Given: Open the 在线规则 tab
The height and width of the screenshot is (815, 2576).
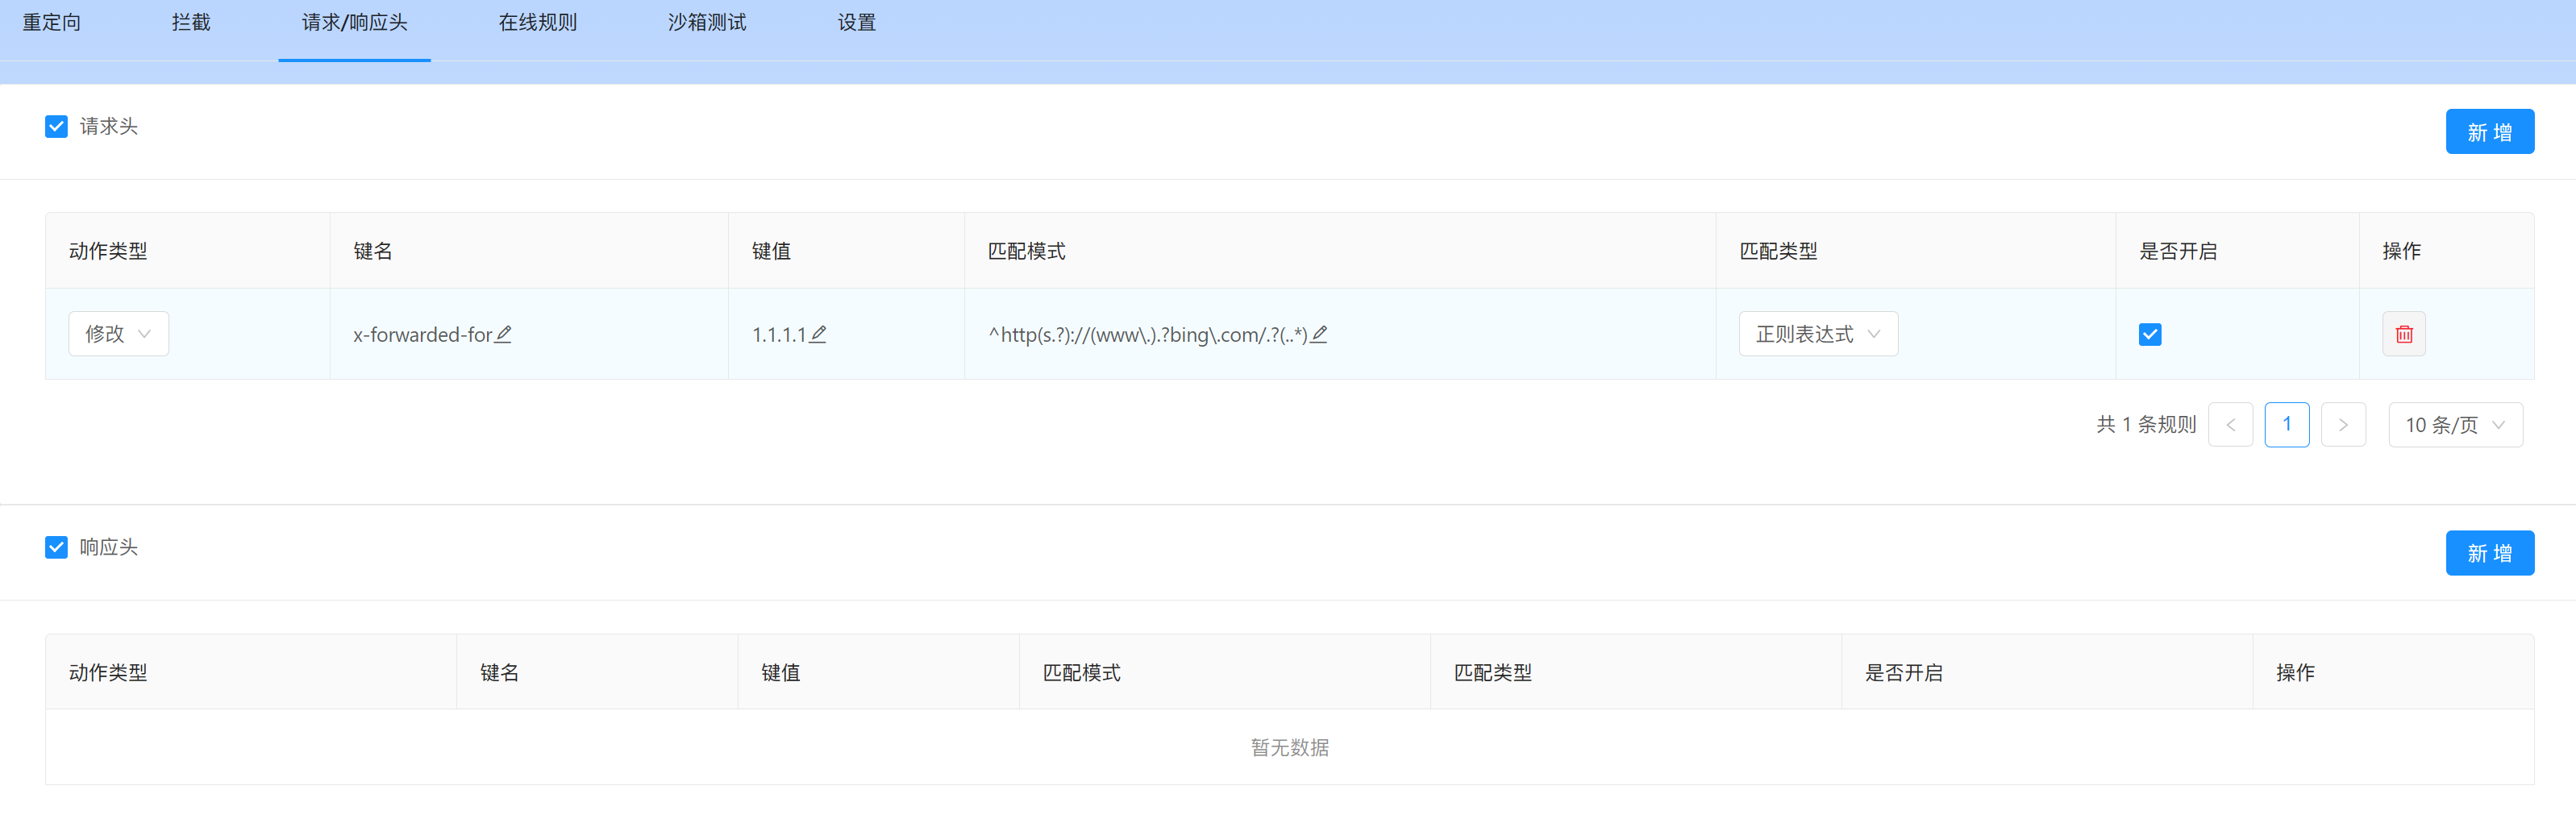Looking at the screenshot, I should [x=537, y=22].
